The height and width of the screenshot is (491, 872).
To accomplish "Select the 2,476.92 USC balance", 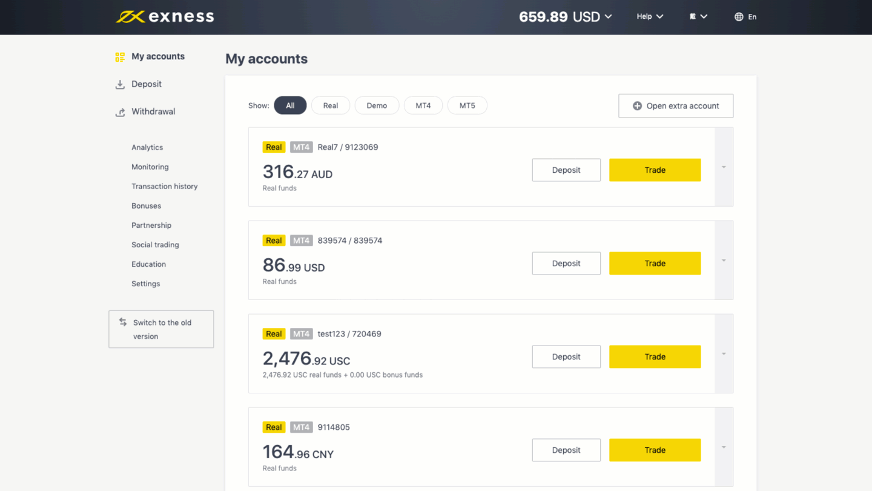I will [306, 359].
